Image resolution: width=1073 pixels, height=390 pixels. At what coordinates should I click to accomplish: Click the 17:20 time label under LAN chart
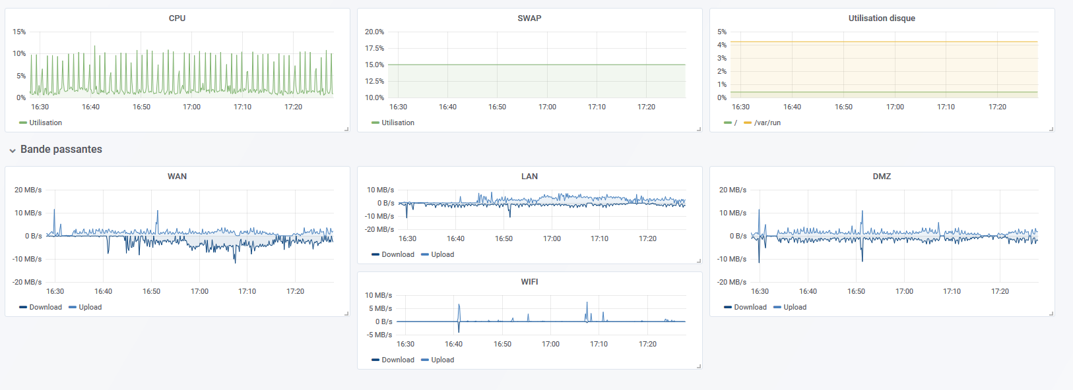point(648,238)
